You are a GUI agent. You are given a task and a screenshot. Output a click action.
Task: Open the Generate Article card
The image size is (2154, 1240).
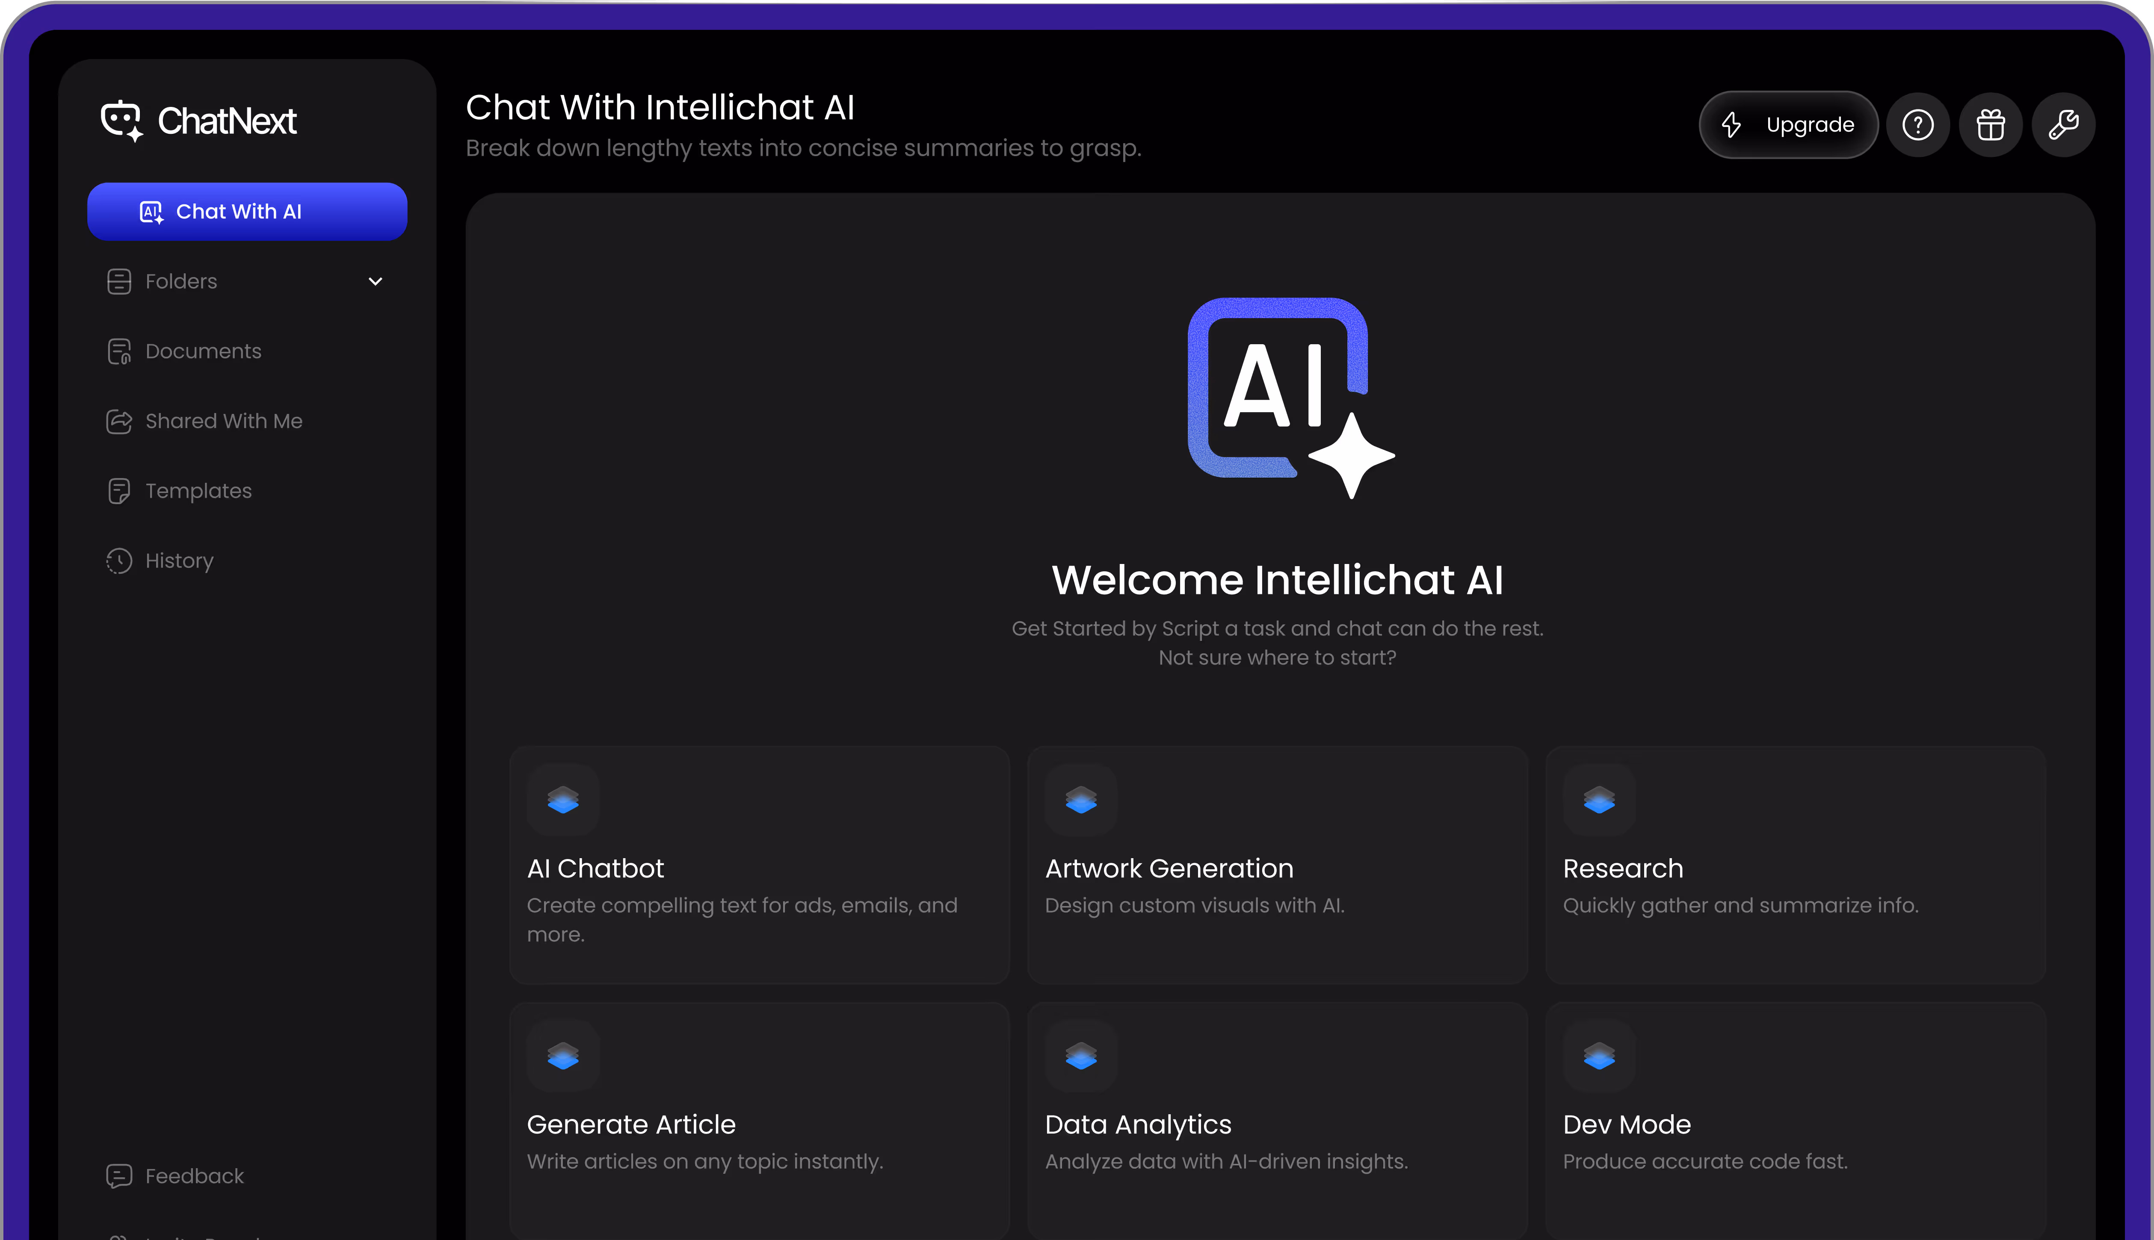tap(759, 1120)
